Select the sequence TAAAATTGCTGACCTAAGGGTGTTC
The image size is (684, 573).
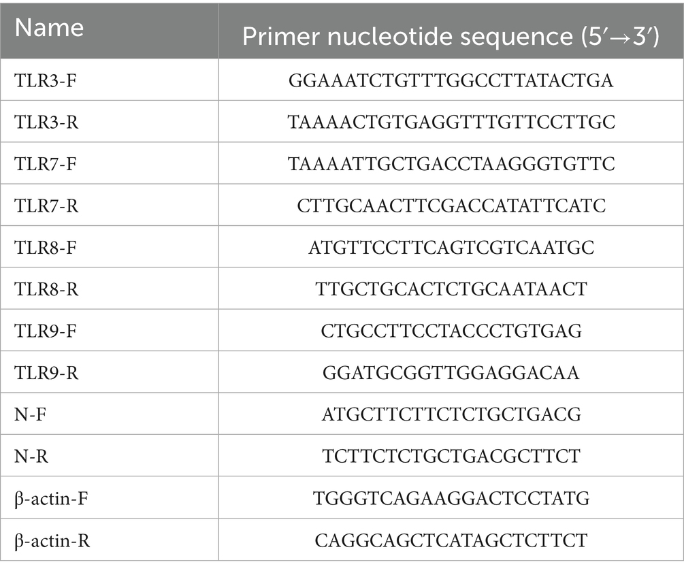click(x=451, y=164)
